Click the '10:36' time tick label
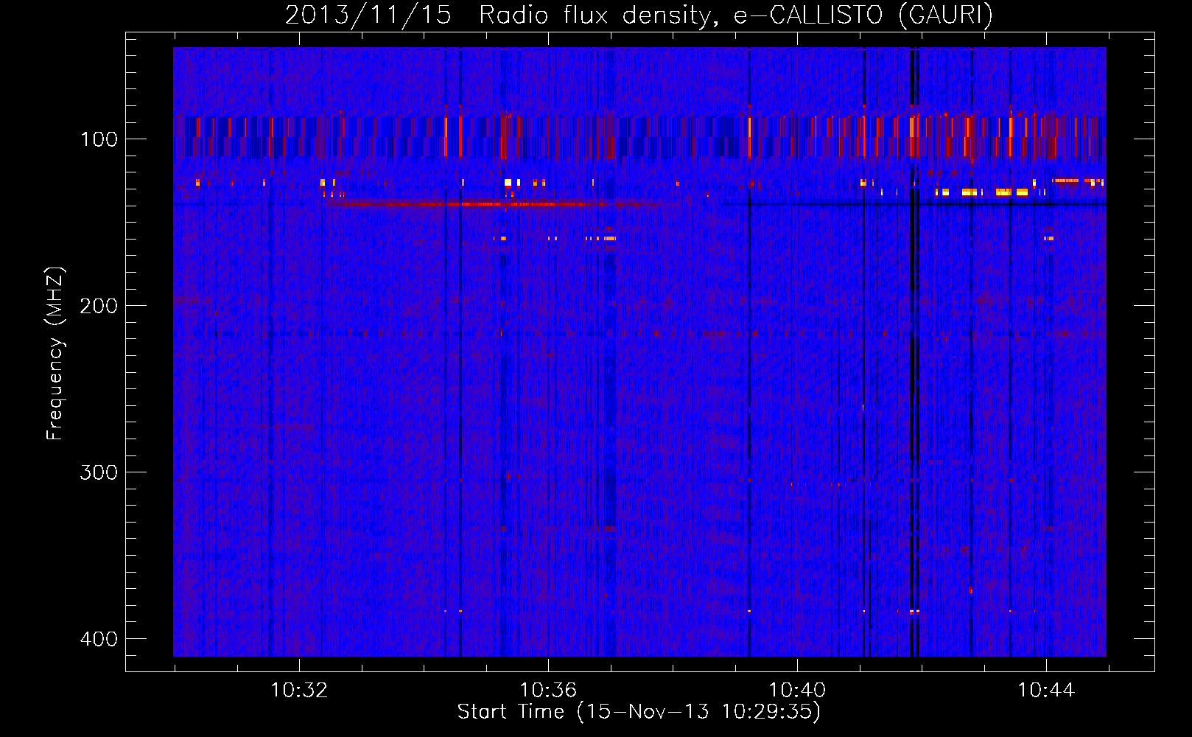Viewport: 1192px width, 737px height. [548, 691]
